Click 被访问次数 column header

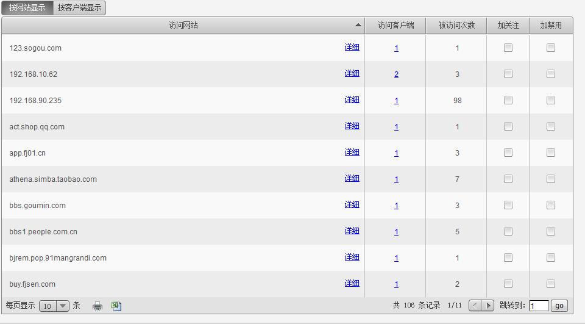click(456, 26)
